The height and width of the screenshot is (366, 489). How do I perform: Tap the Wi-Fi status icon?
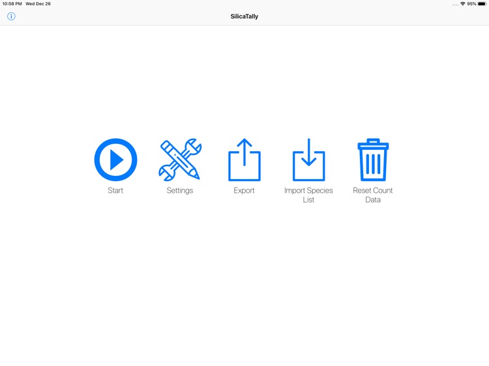[463, 4]
